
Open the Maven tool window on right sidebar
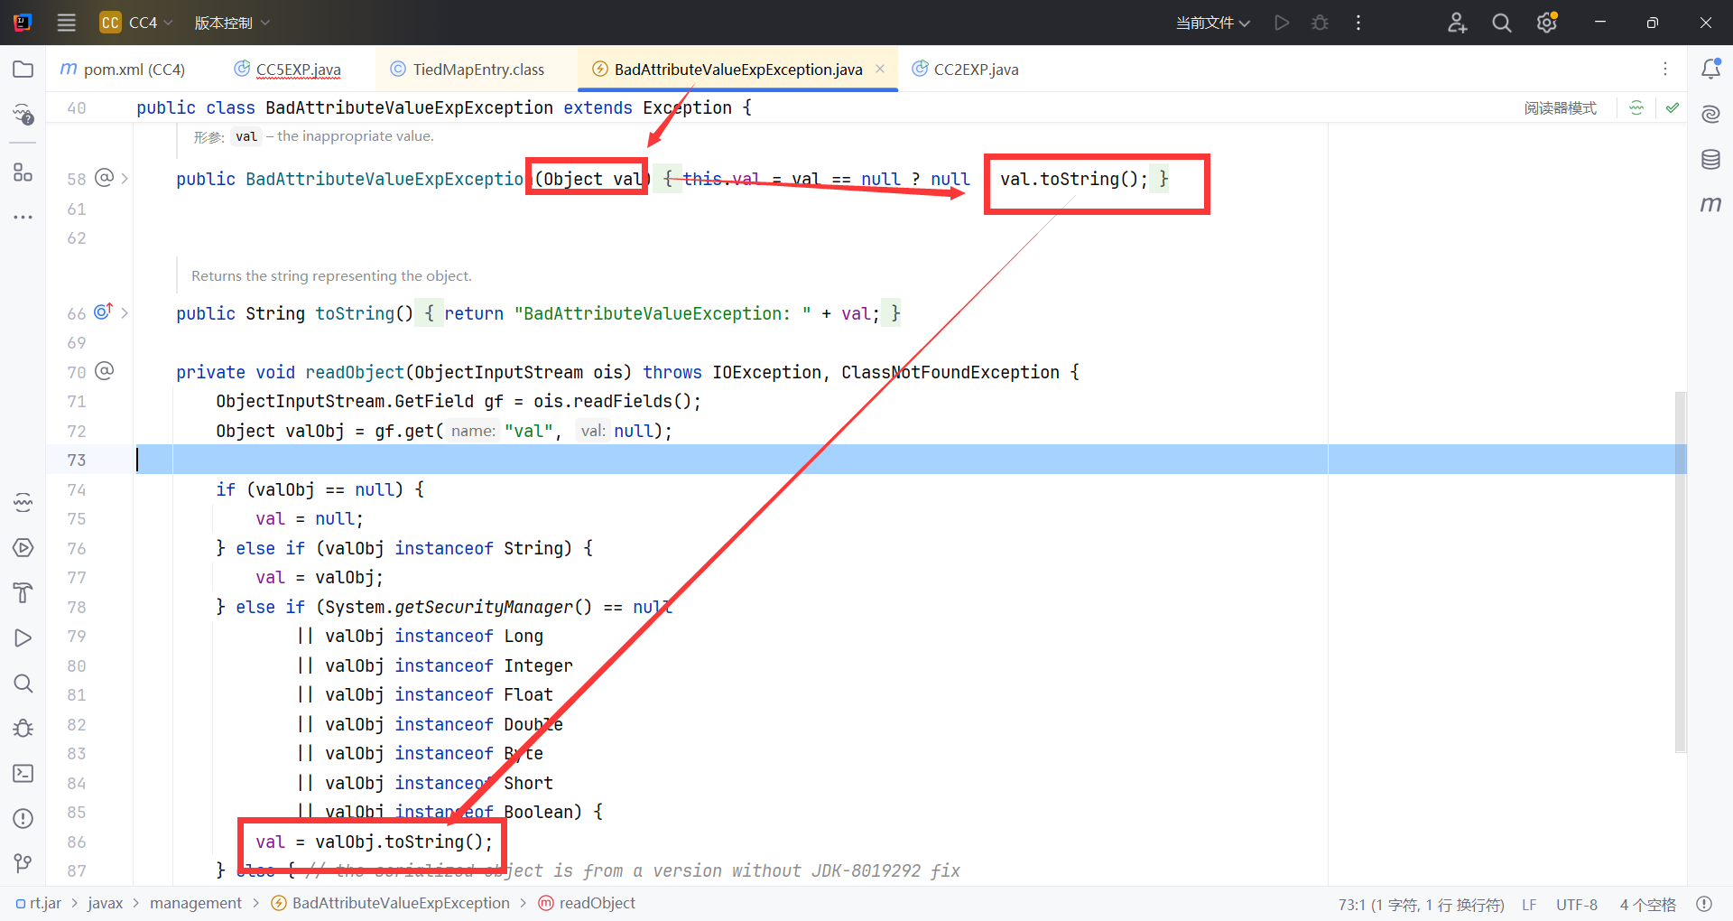1710,205
